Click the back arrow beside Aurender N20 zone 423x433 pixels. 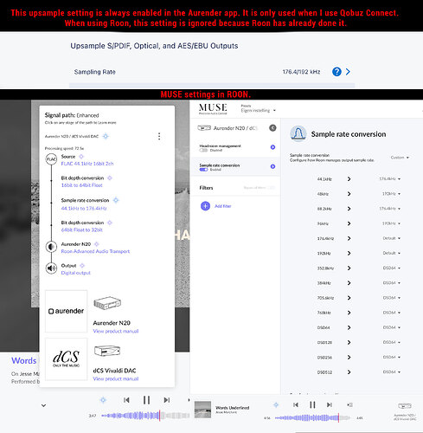[272, 128]
